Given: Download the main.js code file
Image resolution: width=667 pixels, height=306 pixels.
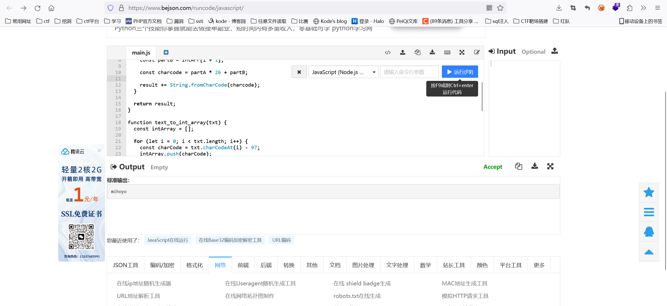Looking at the screenshot, I should coord(432,52).
